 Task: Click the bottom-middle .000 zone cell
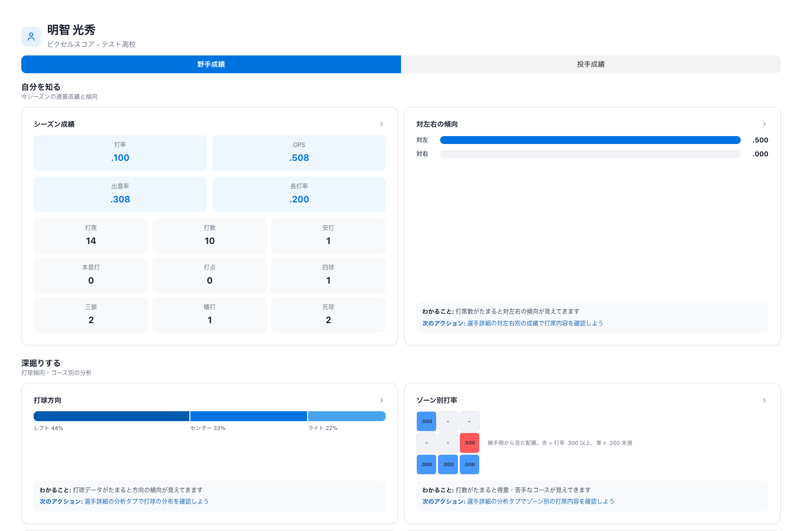click(448, 465)
